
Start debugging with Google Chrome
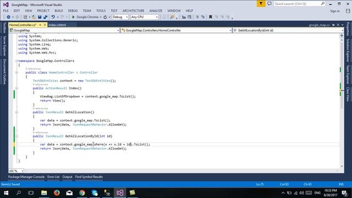click(x=85, y=17)
